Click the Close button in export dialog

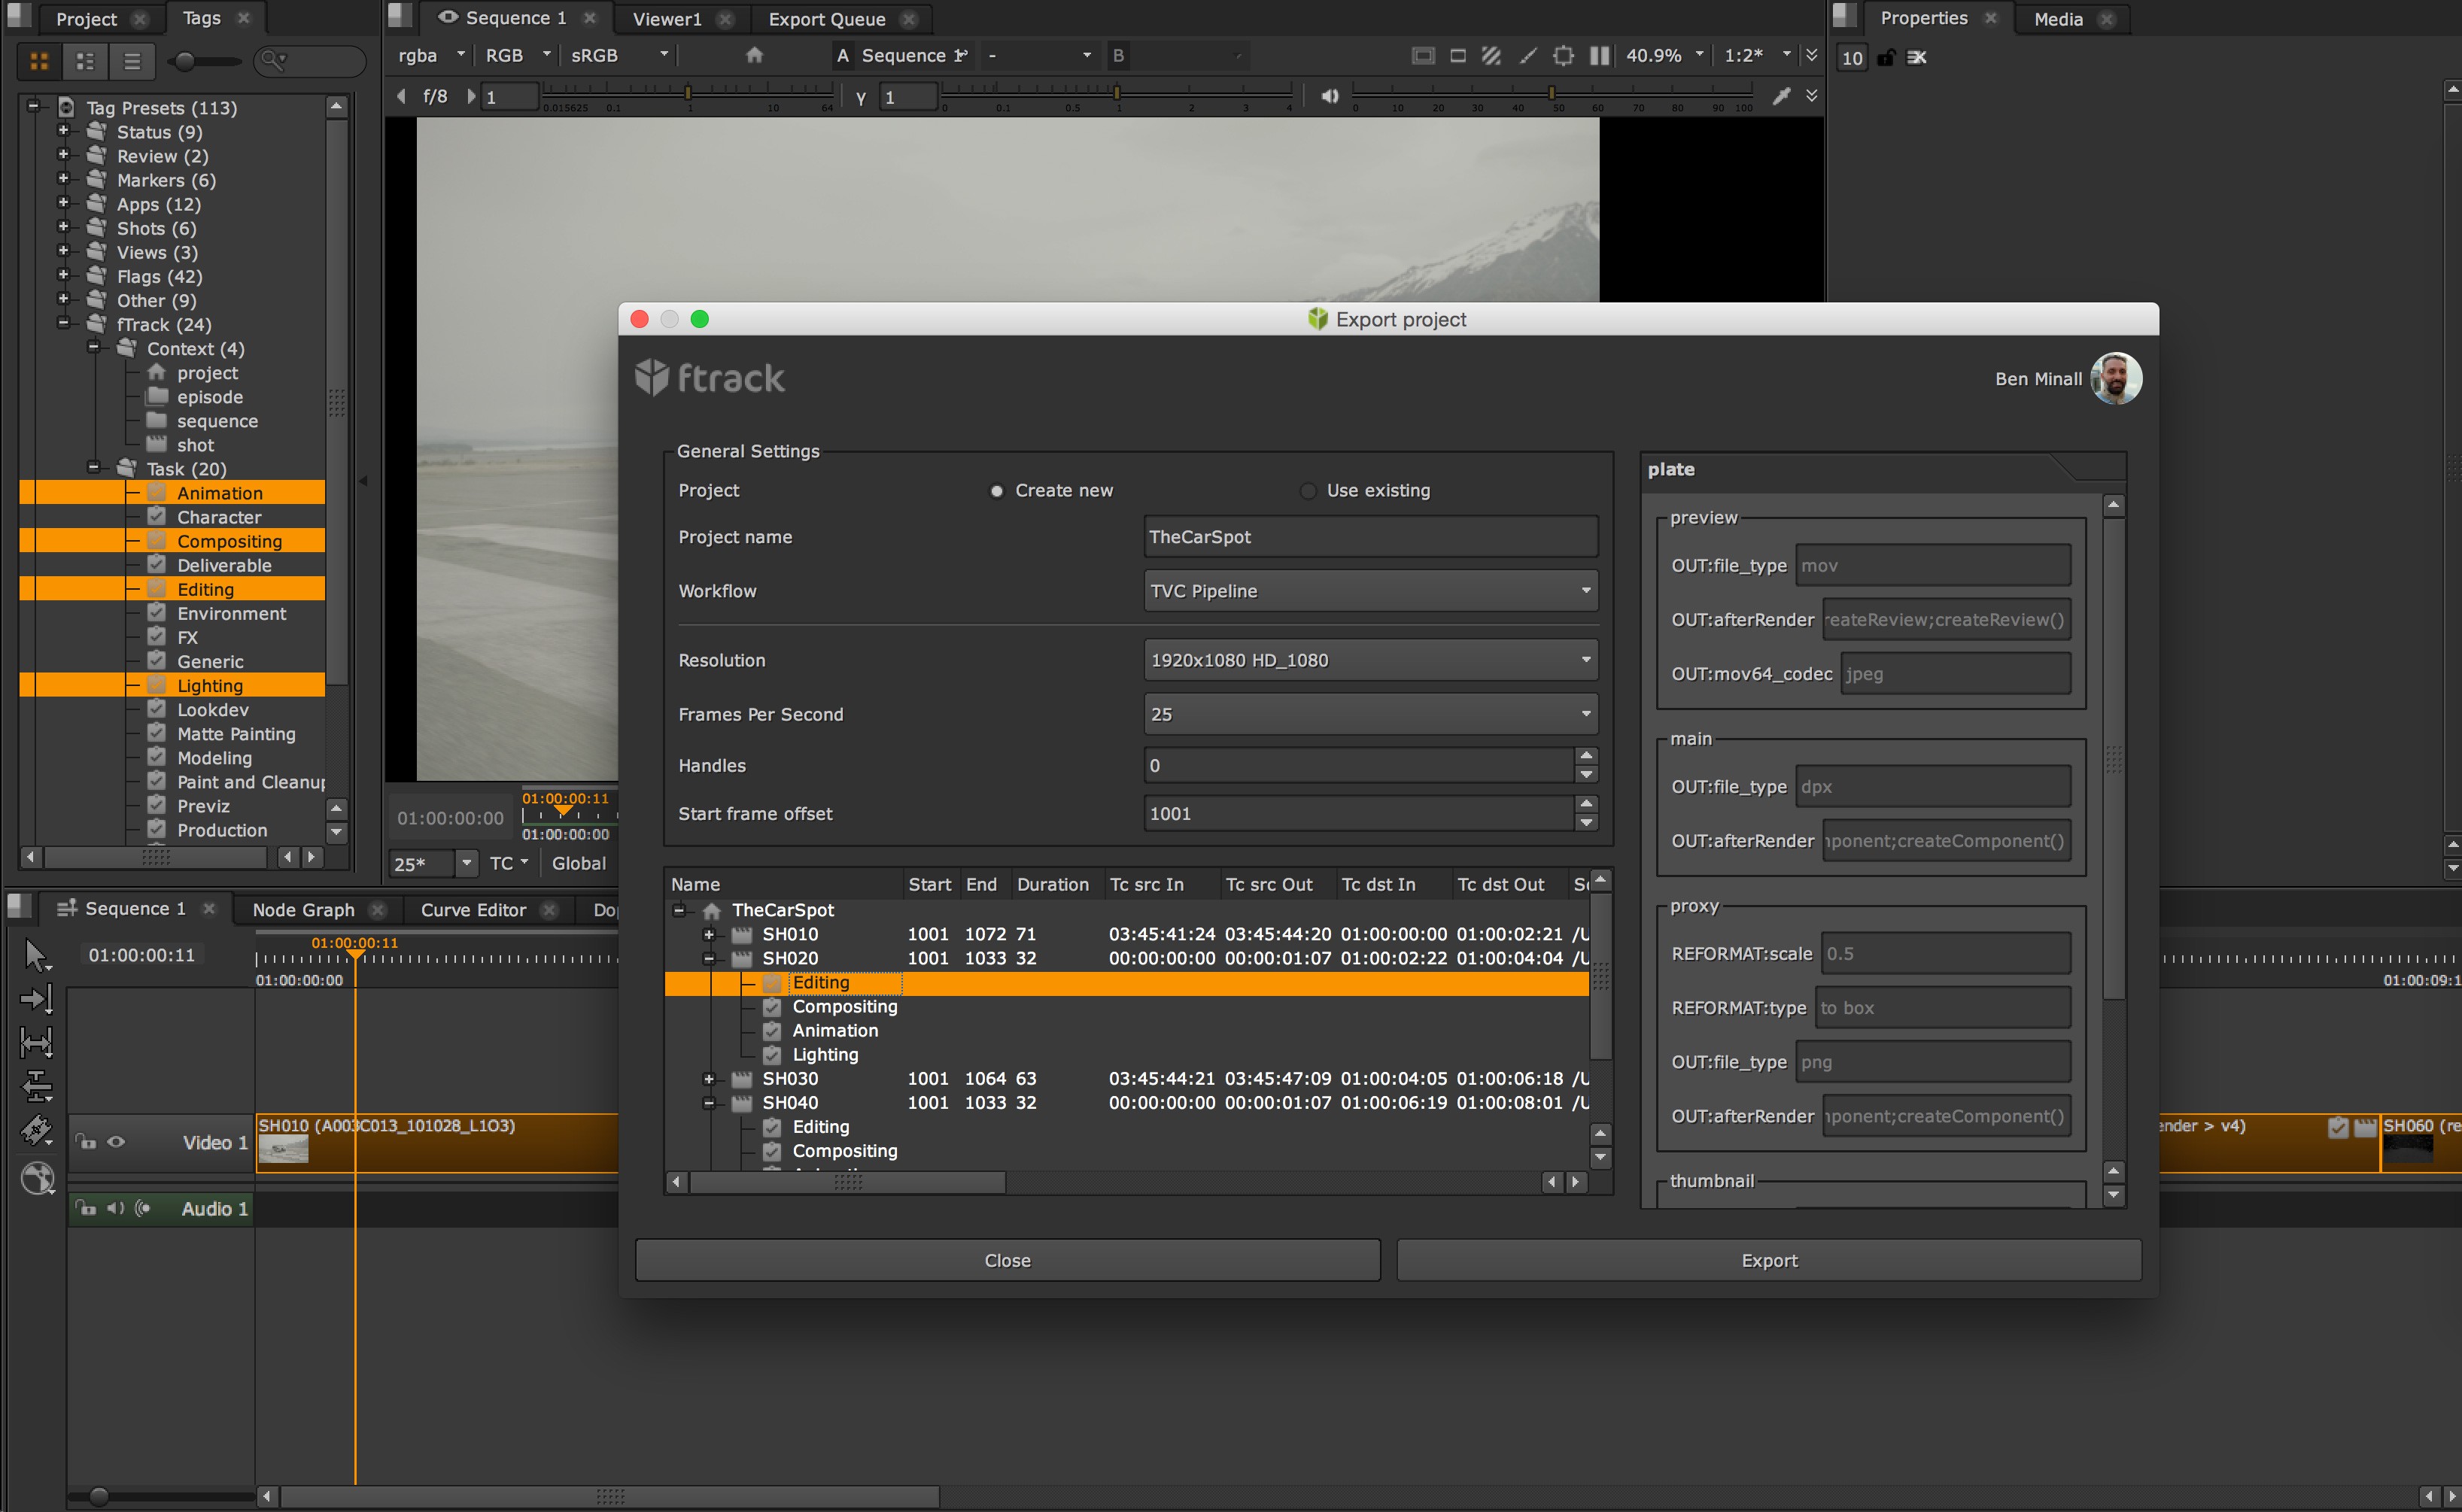point(1007,1260)
